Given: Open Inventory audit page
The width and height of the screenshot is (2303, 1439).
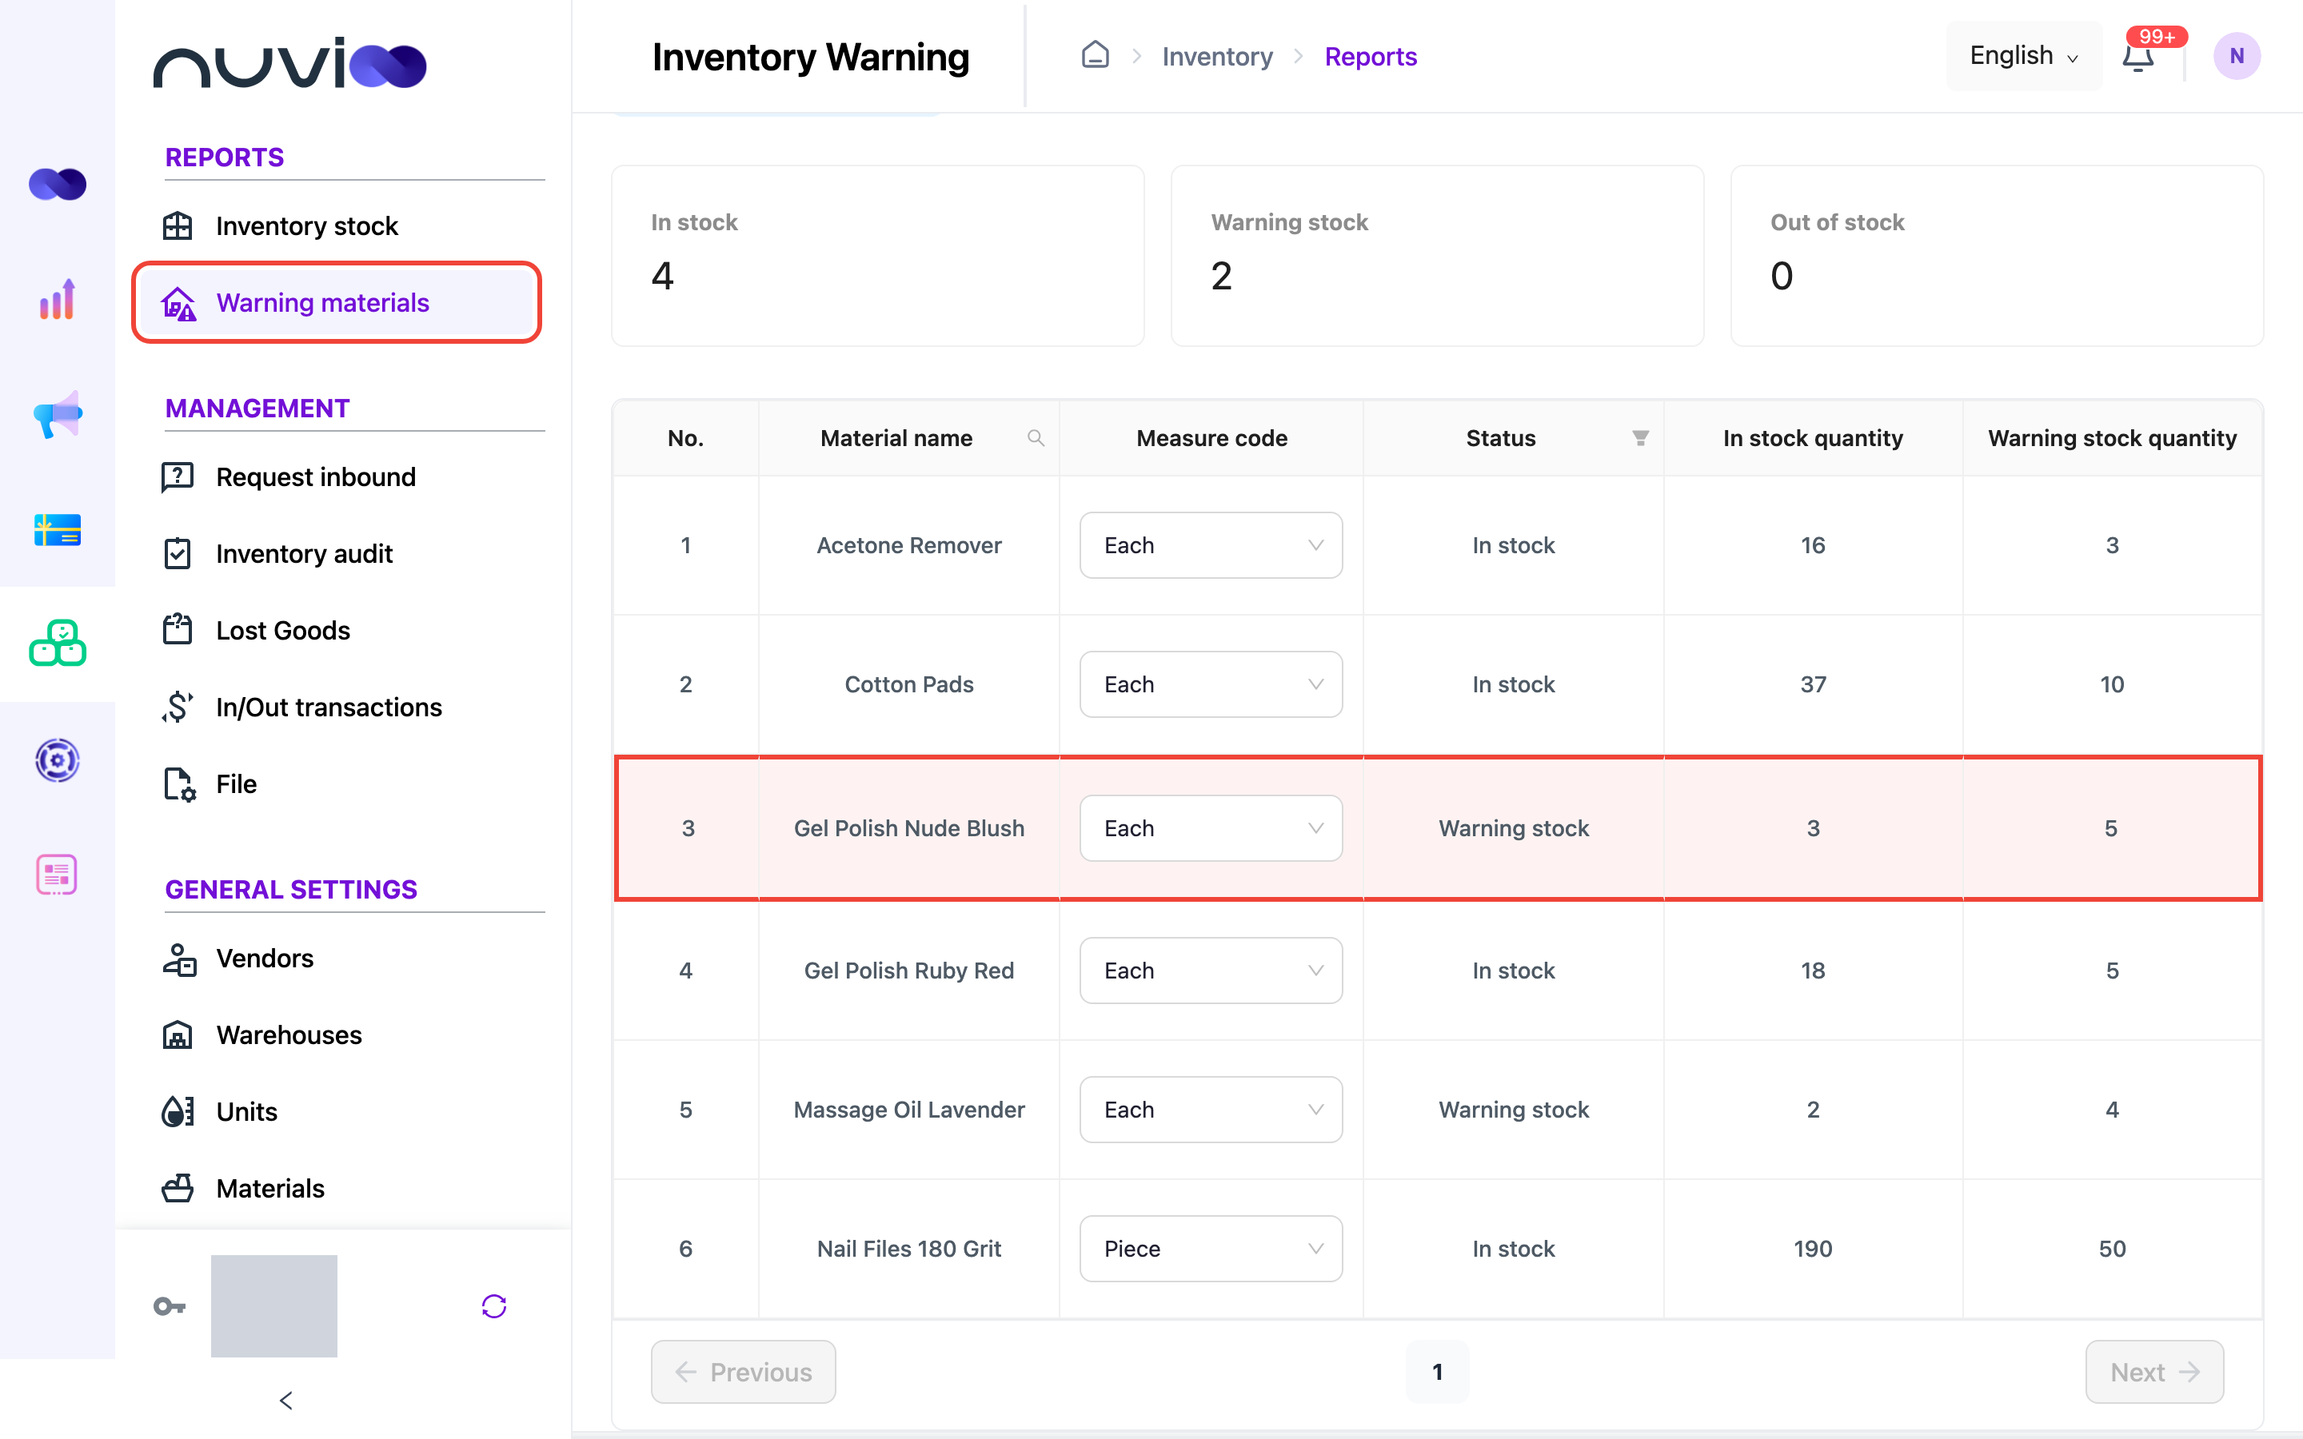Looking at the screenshot, I should pos(337,554).
